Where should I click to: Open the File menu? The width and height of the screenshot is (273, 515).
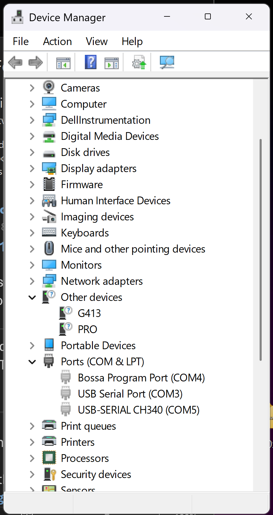(x=20, y=41)
